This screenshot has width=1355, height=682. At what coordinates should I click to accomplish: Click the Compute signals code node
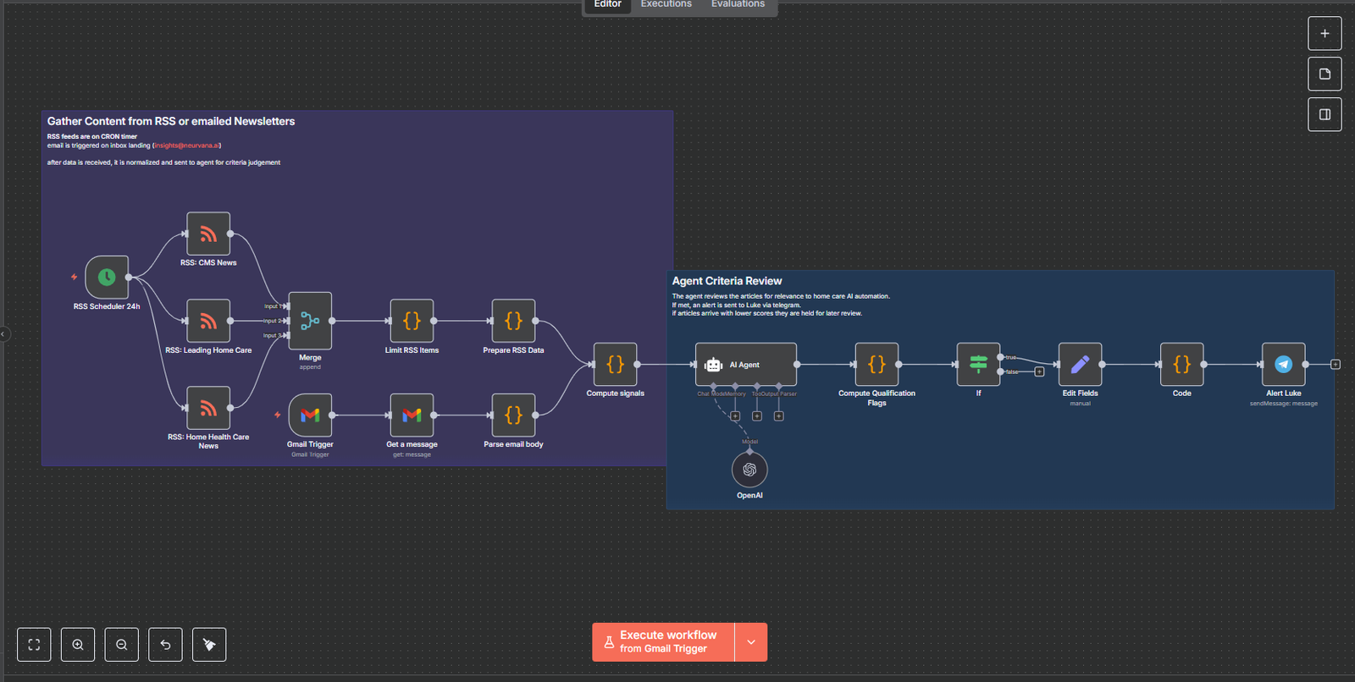click(x=615, y=365)
